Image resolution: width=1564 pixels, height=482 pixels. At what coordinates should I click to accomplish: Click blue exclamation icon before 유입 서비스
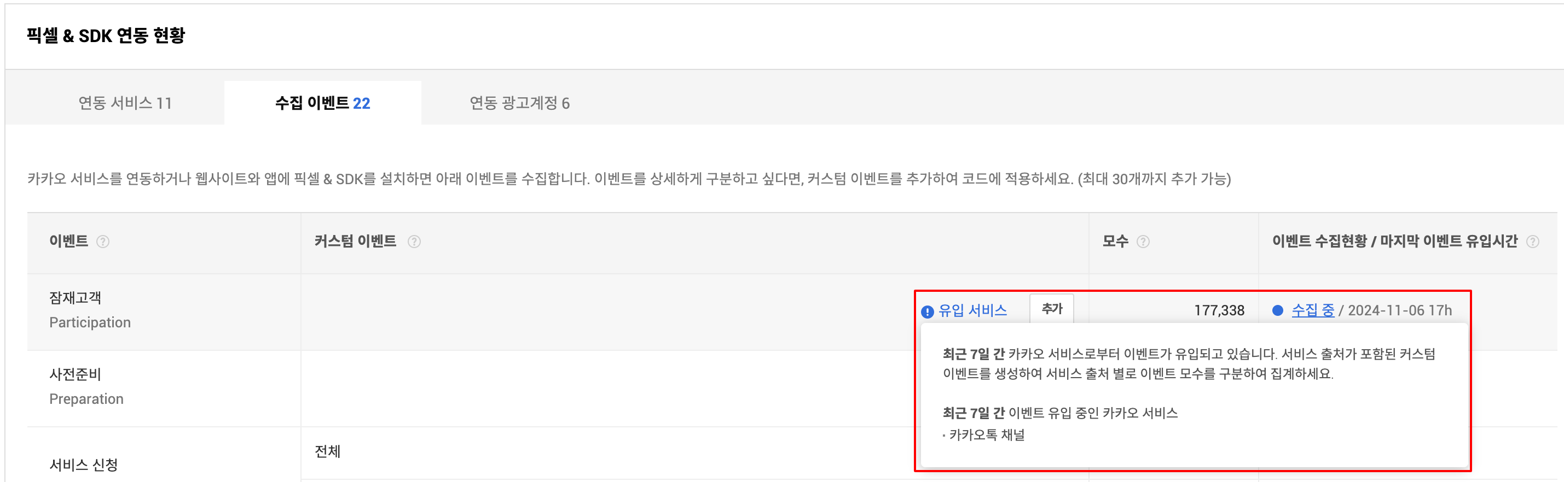click(927, 311)
